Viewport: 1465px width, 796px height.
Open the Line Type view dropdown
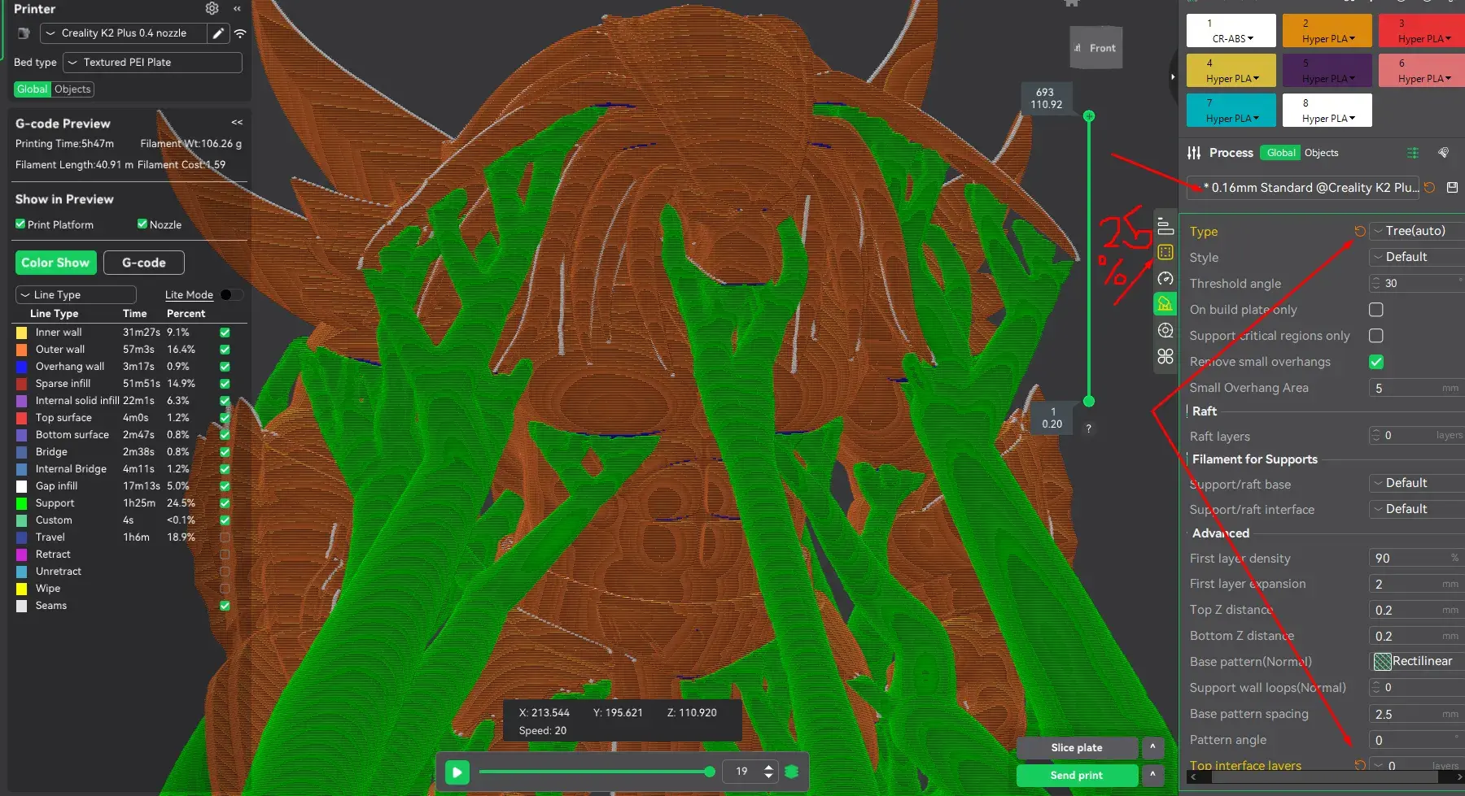point(76,295)
